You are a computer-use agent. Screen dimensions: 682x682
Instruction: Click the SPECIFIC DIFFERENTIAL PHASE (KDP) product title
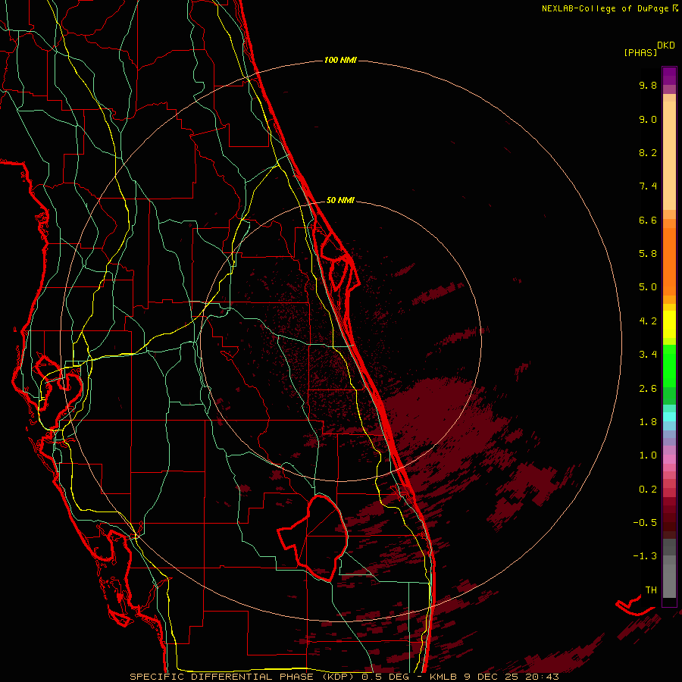click(x=243, y=677)
